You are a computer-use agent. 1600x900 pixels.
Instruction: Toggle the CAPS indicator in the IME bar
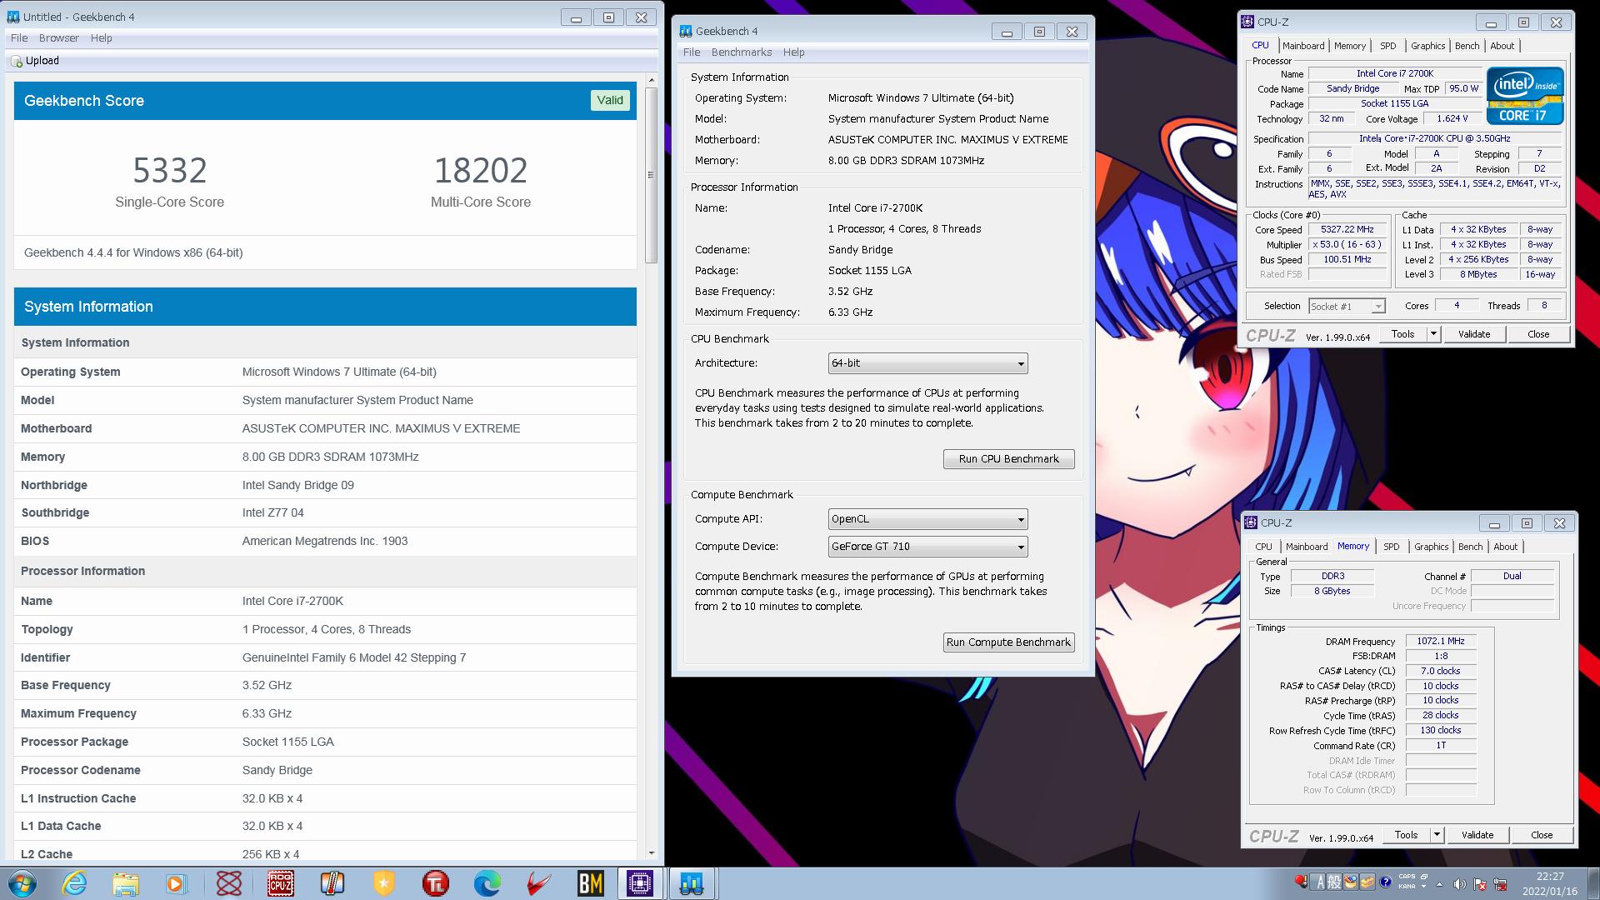1407,877
